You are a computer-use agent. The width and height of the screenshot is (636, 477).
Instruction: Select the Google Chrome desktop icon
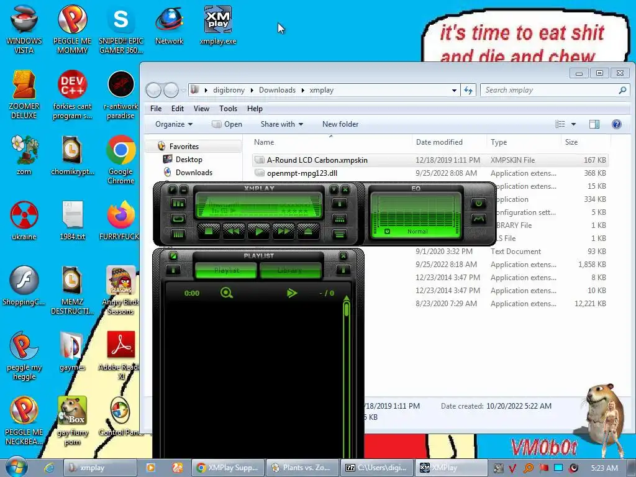click(121, 160)
